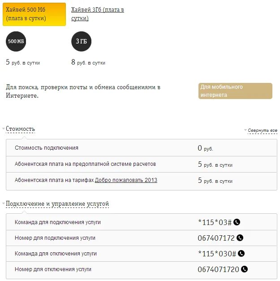Click the arrow before Подключение и управление
The height and width of the screenshot is (281, 280).
point(4,204)
